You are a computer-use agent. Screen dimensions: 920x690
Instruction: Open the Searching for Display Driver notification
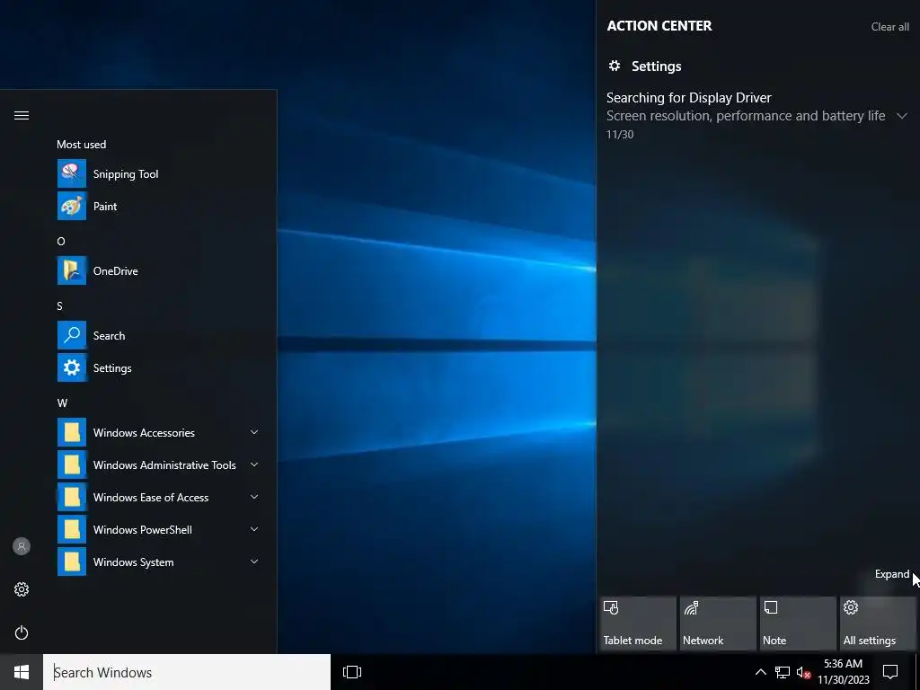(756, 116)
